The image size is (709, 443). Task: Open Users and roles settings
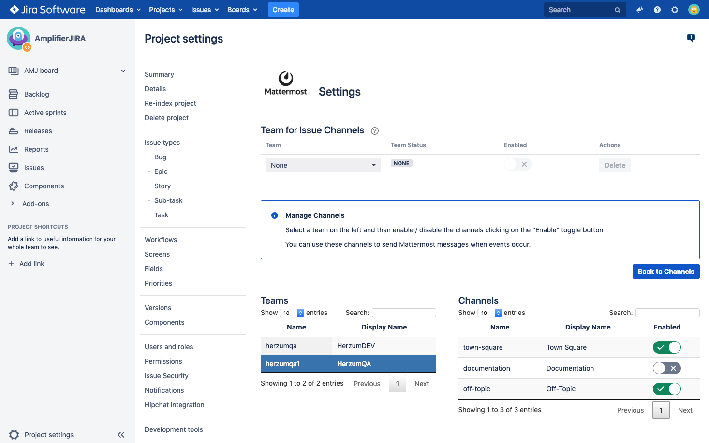point(169,347)
